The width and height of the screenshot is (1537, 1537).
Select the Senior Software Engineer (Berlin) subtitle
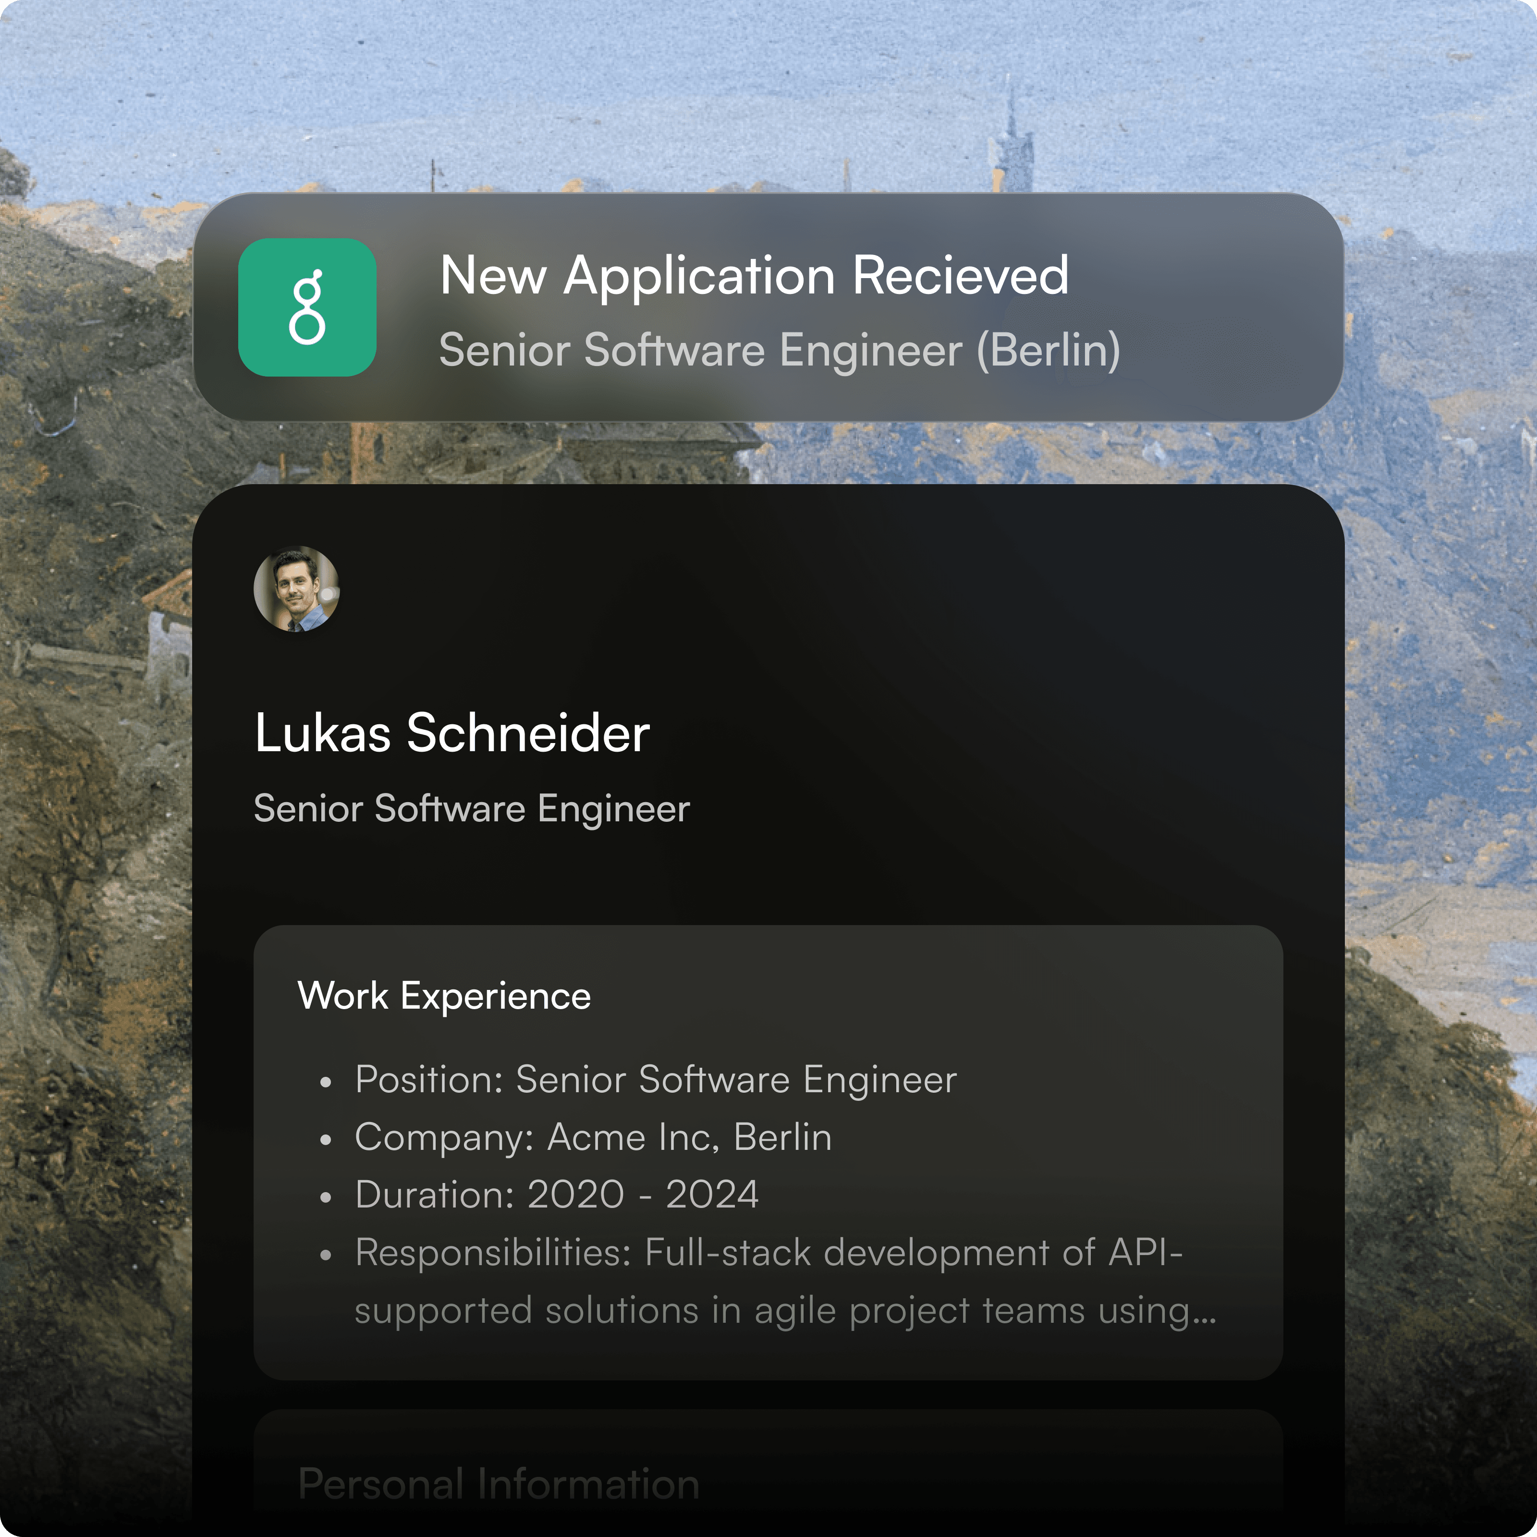[780, 351]
